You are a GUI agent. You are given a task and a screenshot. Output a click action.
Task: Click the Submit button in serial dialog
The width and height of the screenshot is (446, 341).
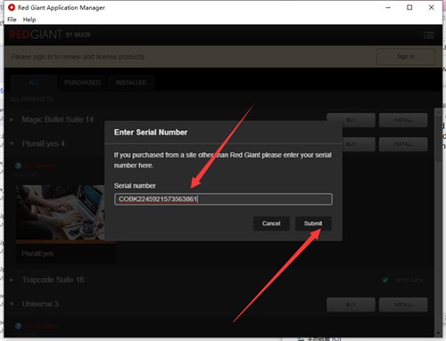point(313,223)
